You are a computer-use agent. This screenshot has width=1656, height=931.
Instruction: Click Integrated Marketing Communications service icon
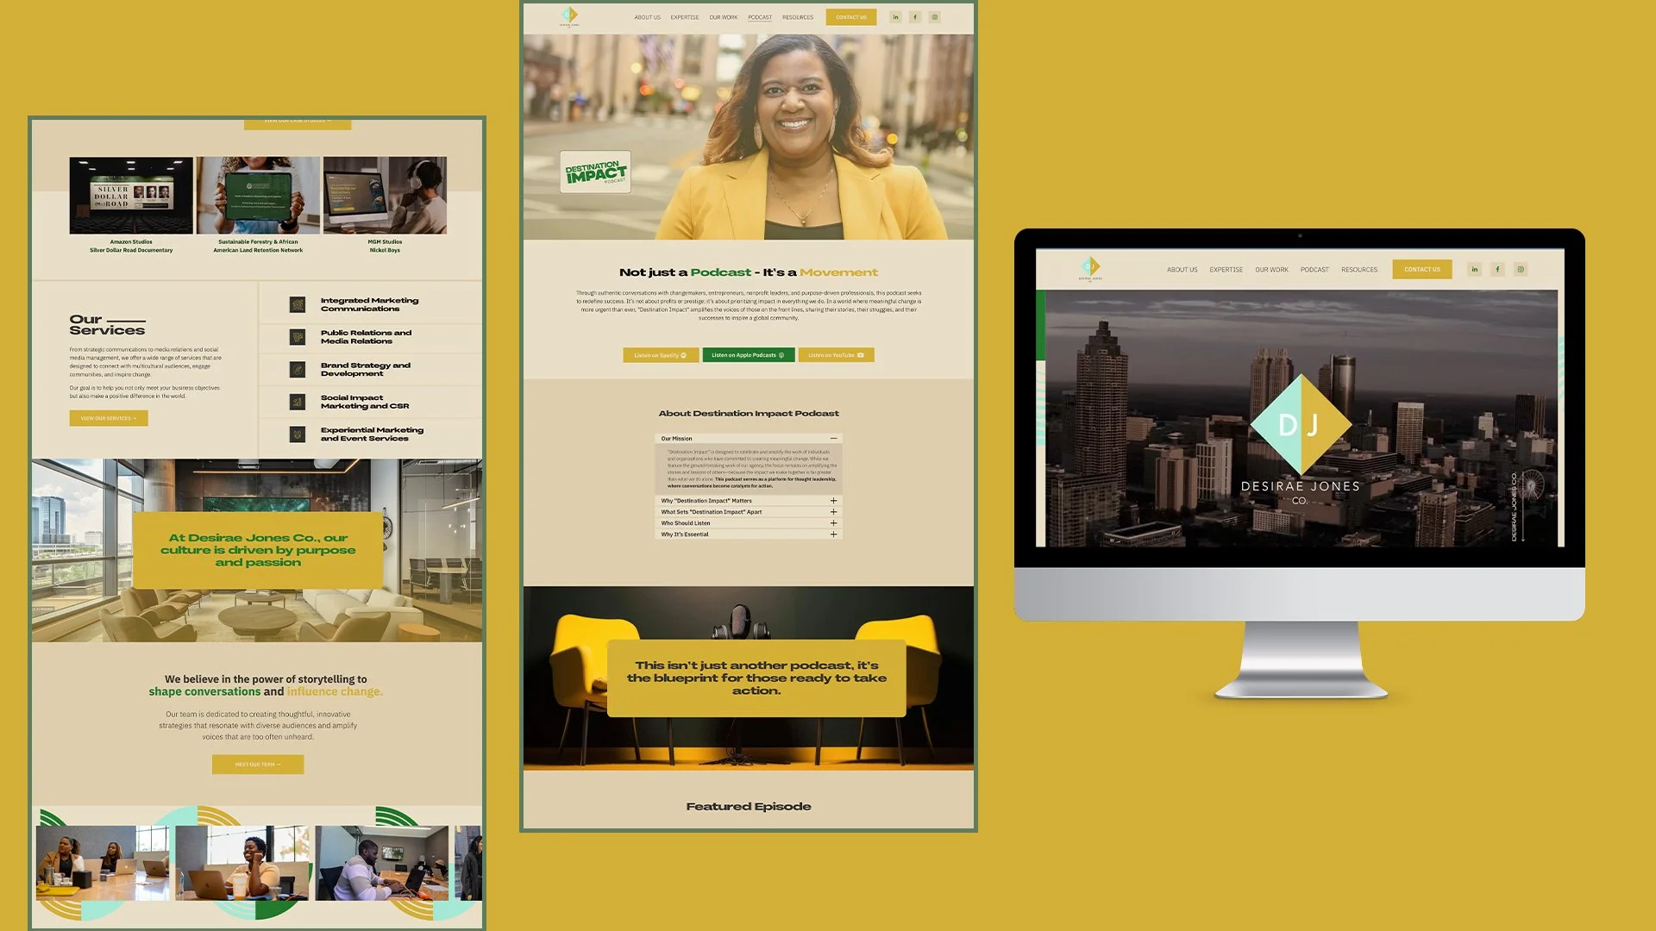pos(298,304)
